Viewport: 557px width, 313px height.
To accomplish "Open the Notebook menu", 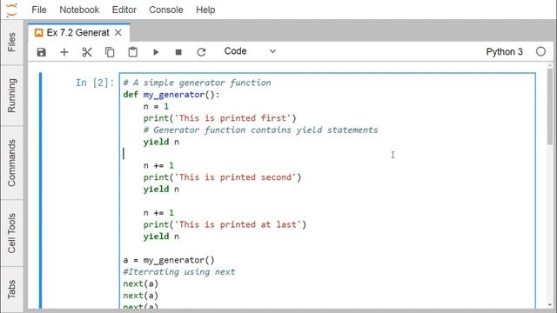I will point(79,10).
